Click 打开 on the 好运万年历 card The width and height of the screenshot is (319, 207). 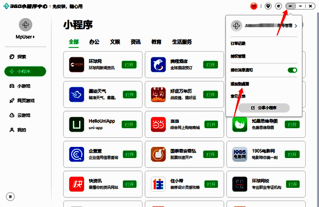coord(211,95)
